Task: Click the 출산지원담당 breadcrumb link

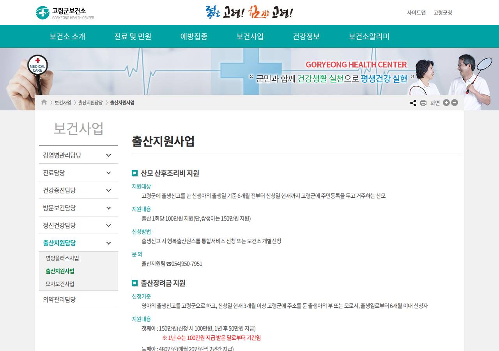Action: [x=90, y=103]
